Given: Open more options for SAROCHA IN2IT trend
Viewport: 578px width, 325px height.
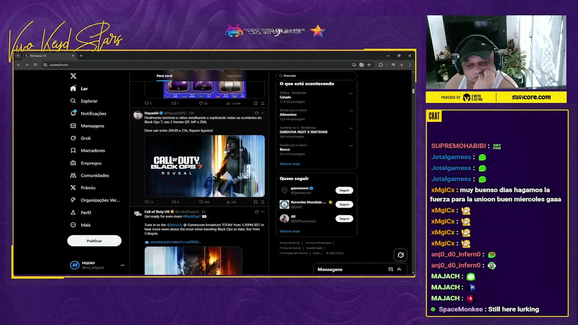Looking at the screenshot, I should pos(351,128).
